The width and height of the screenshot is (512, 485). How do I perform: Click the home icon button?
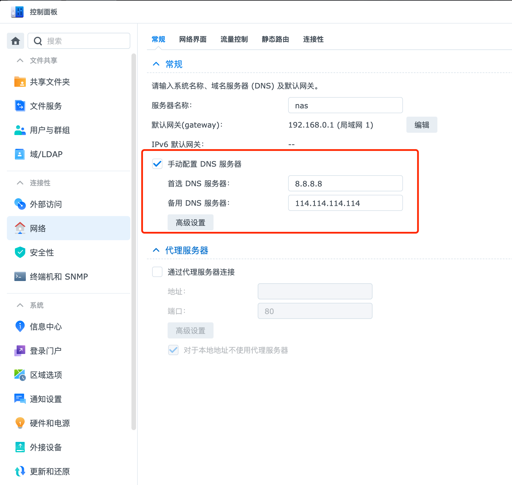[x=15, y=41]
